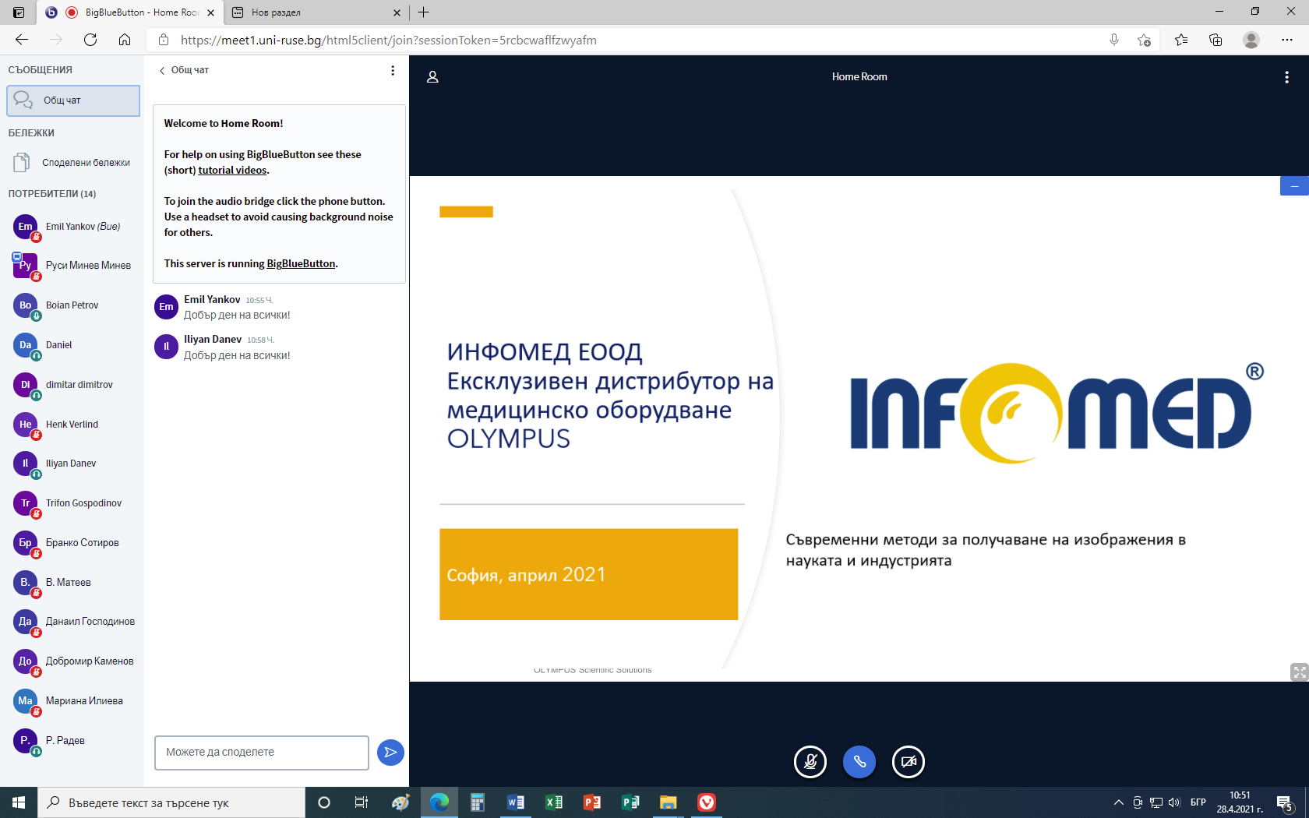Screen dimensions: 1309x818
Task: Minimize the presentation with blue button
Action: pyautogui.click(x=1294, y=186)
